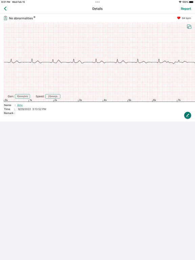Open the Report link
This screenshot has width=195, height=260.
point(186,9)
